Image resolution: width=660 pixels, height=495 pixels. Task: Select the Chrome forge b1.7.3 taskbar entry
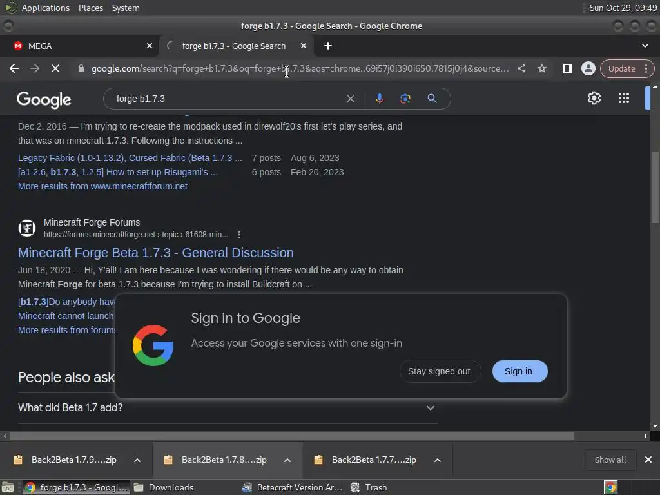coord(76,487)
